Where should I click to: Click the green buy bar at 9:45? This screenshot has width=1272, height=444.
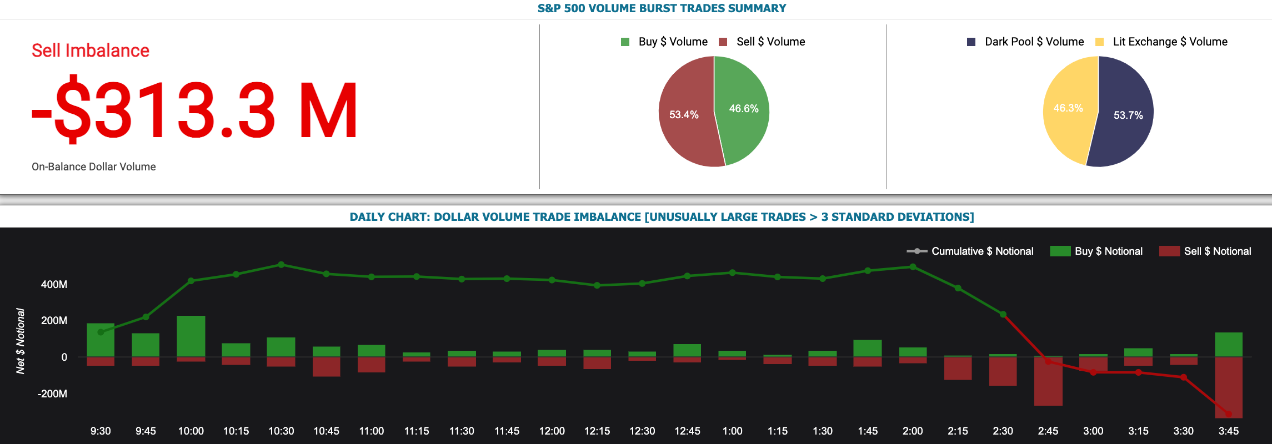point(146,345)
